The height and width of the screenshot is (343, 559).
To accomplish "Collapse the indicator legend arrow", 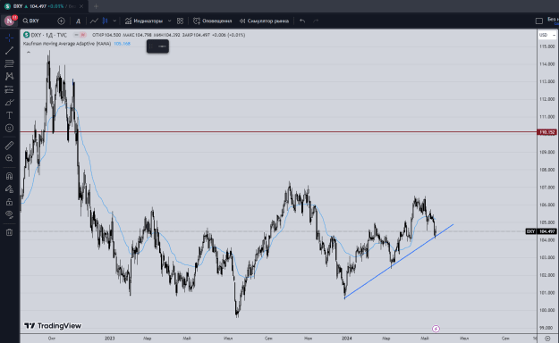I will tap(29, 53).
